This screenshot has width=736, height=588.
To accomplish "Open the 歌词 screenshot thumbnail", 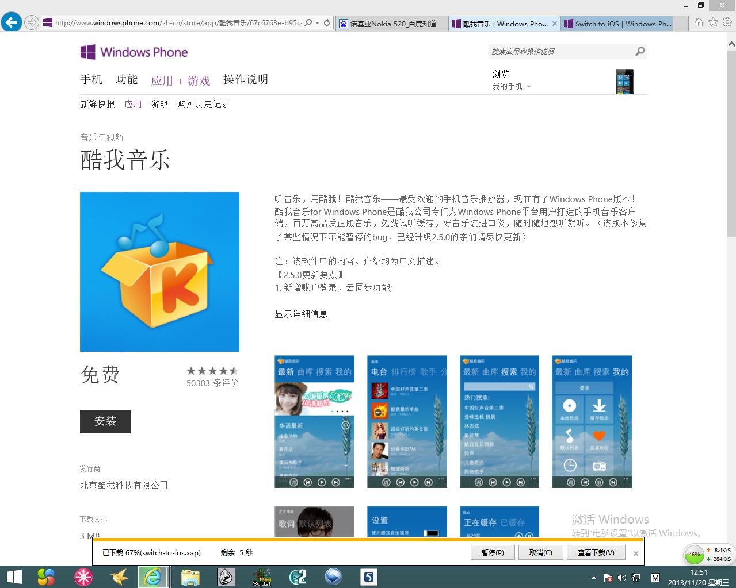I will pyautogui.click(x=314, y=521).
